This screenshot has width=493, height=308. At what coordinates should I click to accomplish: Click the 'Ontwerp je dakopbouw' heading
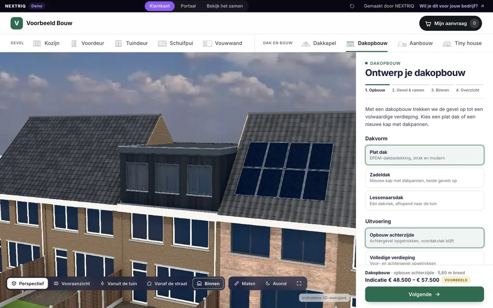415,73
